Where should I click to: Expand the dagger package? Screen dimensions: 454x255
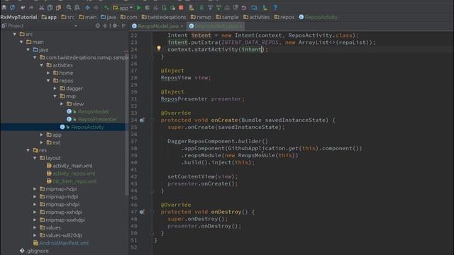pos(55,89)
